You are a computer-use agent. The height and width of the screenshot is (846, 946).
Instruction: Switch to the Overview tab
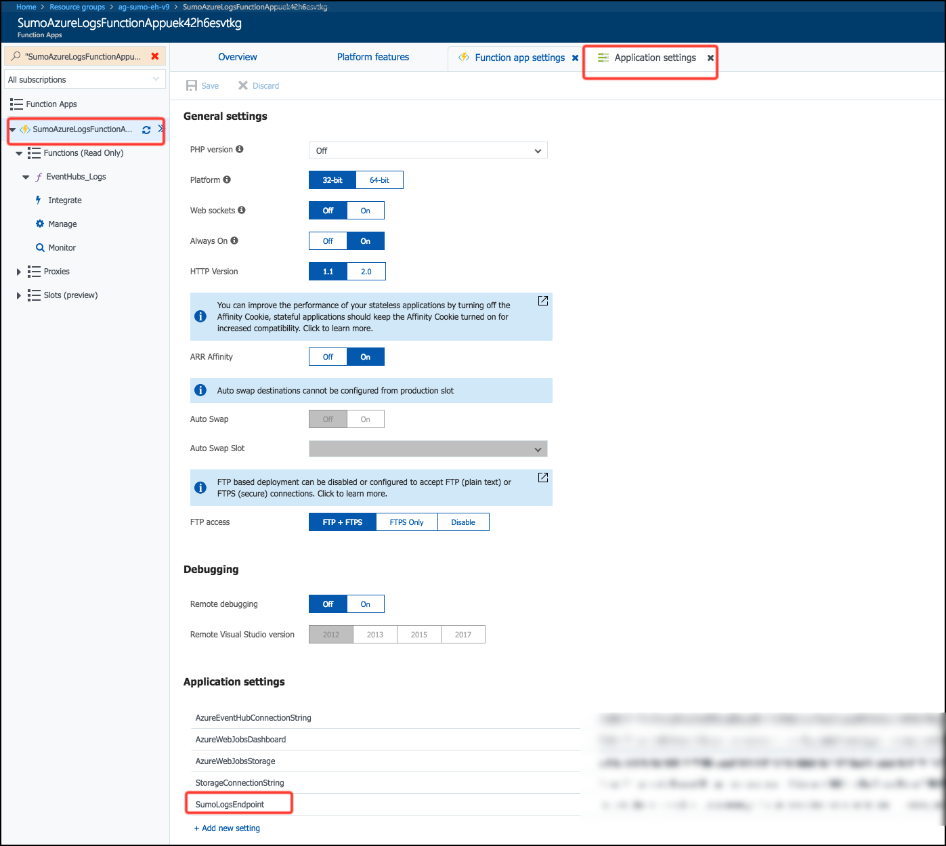coord(237,58)
